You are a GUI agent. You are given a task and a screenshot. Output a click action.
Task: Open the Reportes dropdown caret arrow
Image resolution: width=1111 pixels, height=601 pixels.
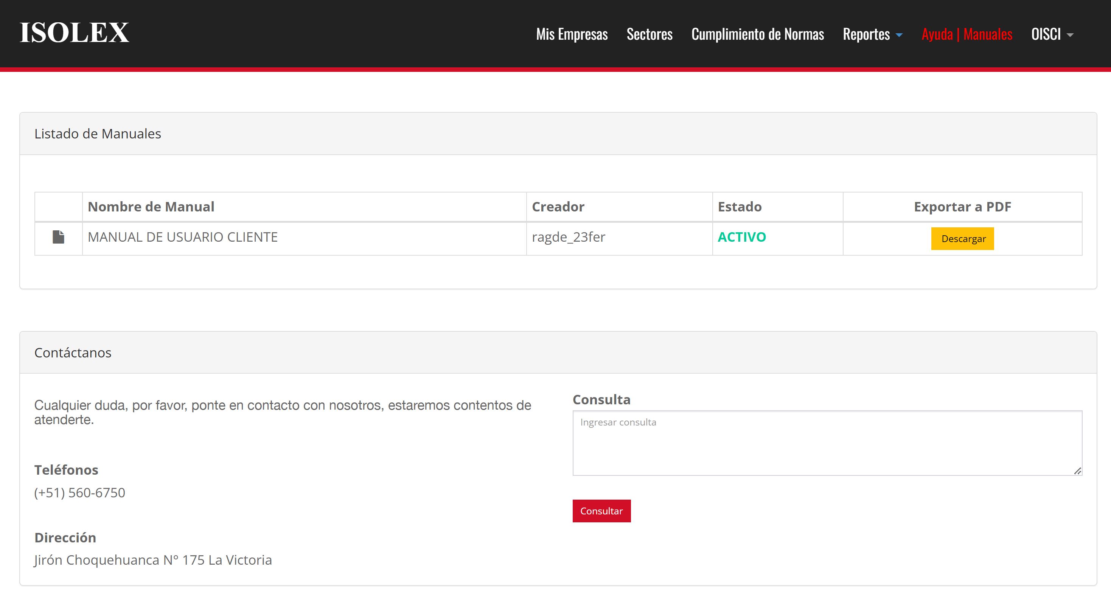(900, 35)
